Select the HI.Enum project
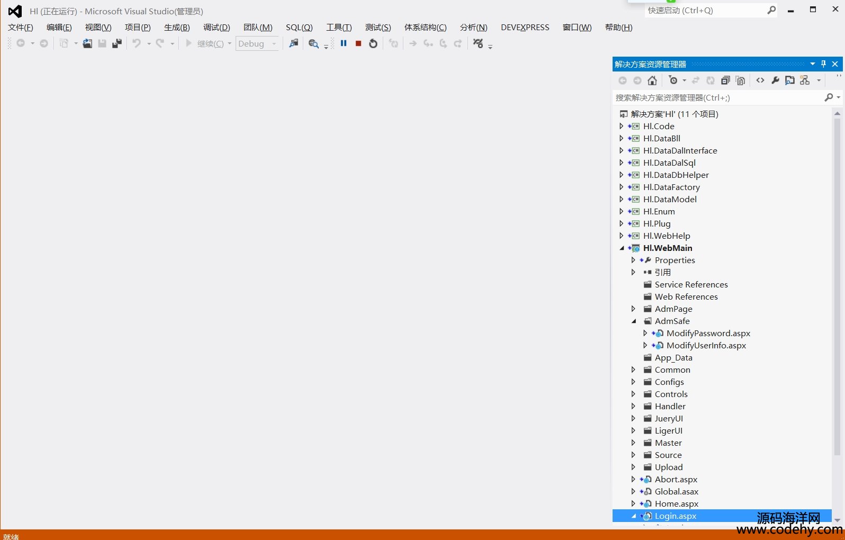 pos(659,211)
